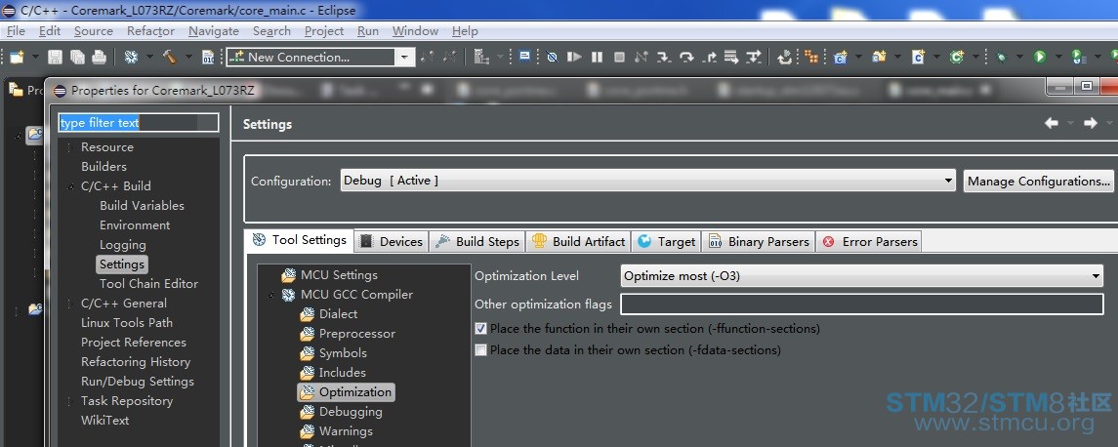Click the Build hammer icon
The width and height of the screenshot is (1118, 447).
pos(170,57)
